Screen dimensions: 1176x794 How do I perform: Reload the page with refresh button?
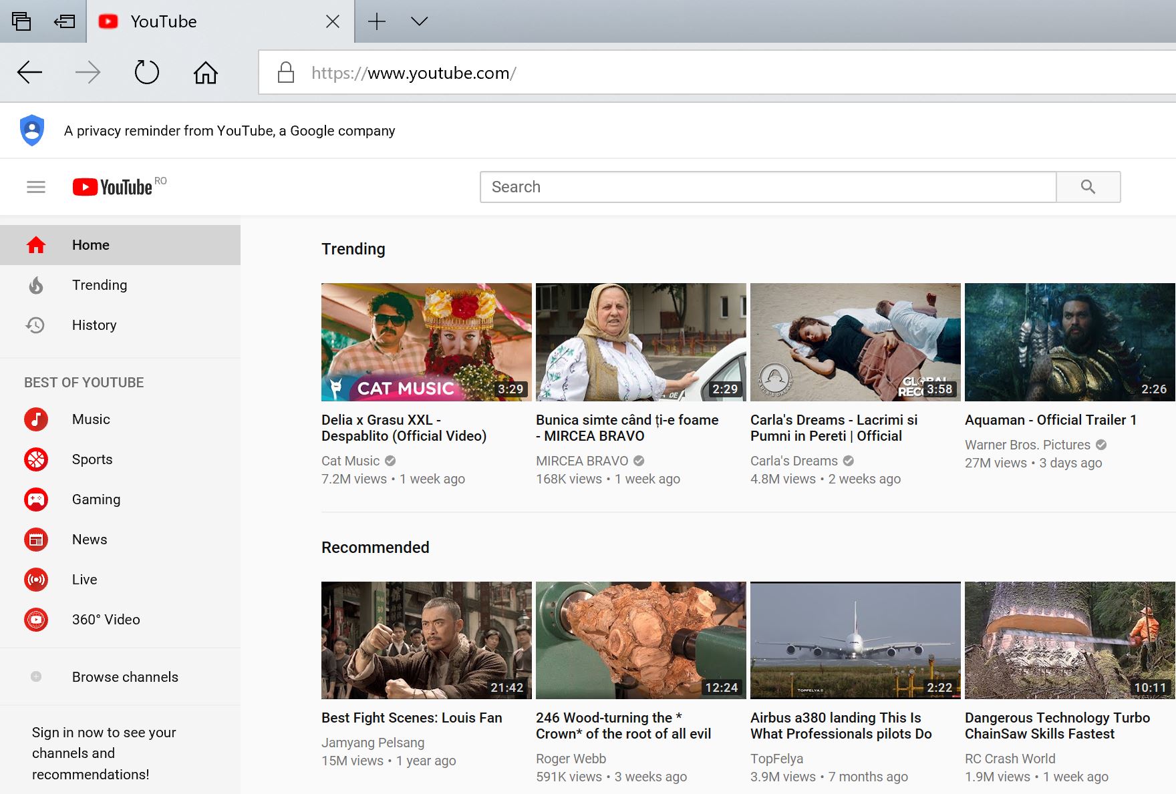click(146, 72)
